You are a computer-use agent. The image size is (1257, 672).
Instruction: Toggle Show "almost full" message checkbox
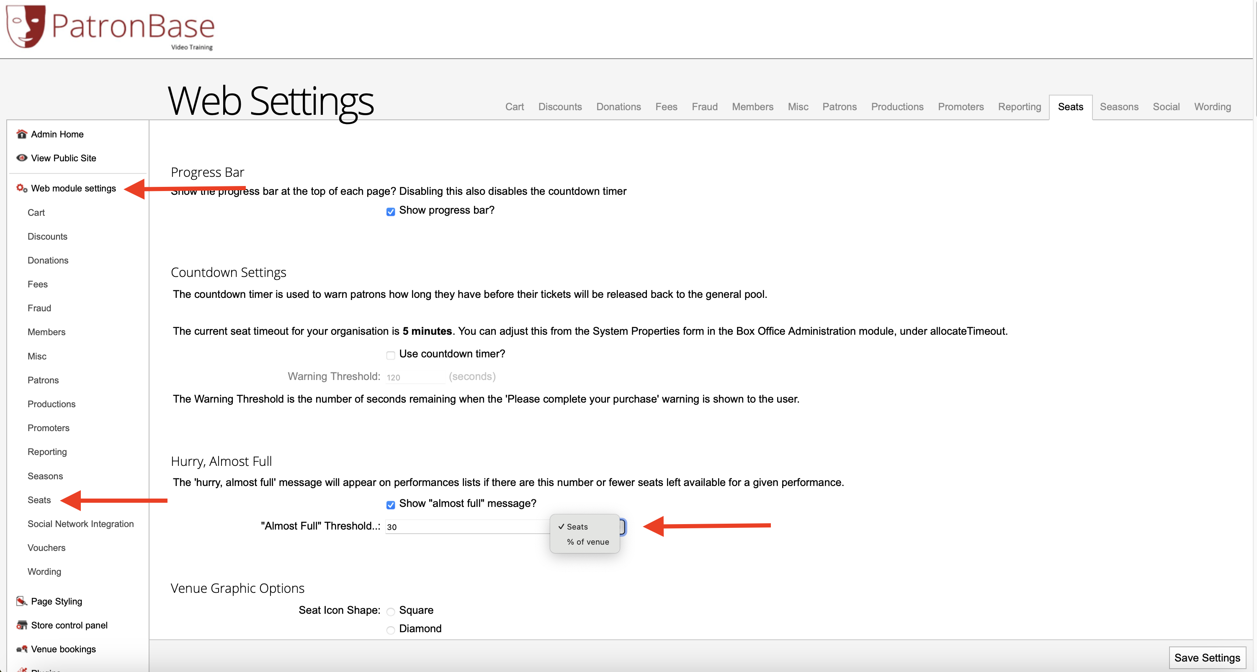click(390, 504)
